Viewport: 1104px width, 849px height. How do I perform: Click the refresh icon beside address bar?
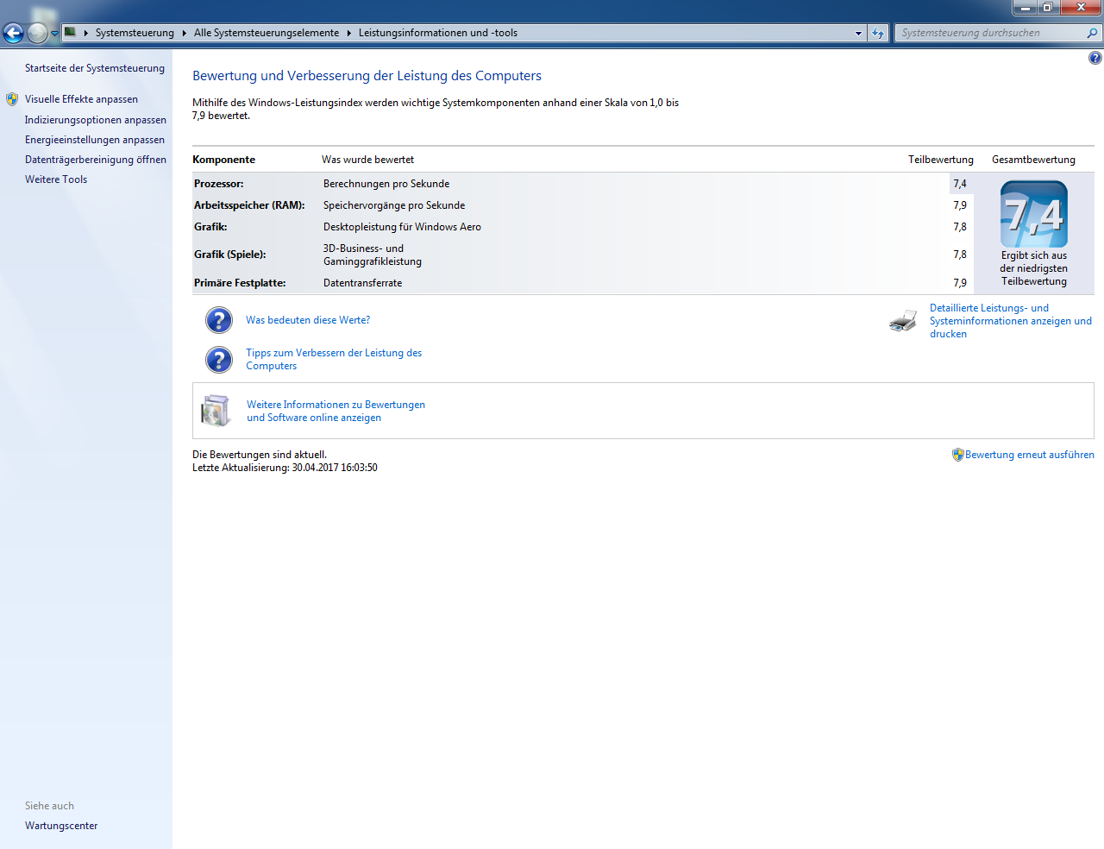(878, 33)
